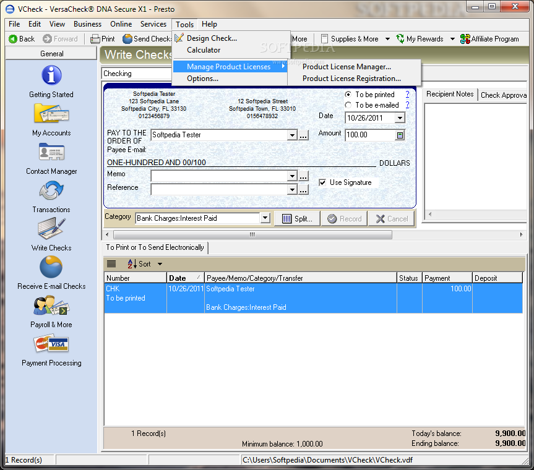Screen dimensions: 534x470
Task: Open Payment Processing card icon
Action: (51, 344)
